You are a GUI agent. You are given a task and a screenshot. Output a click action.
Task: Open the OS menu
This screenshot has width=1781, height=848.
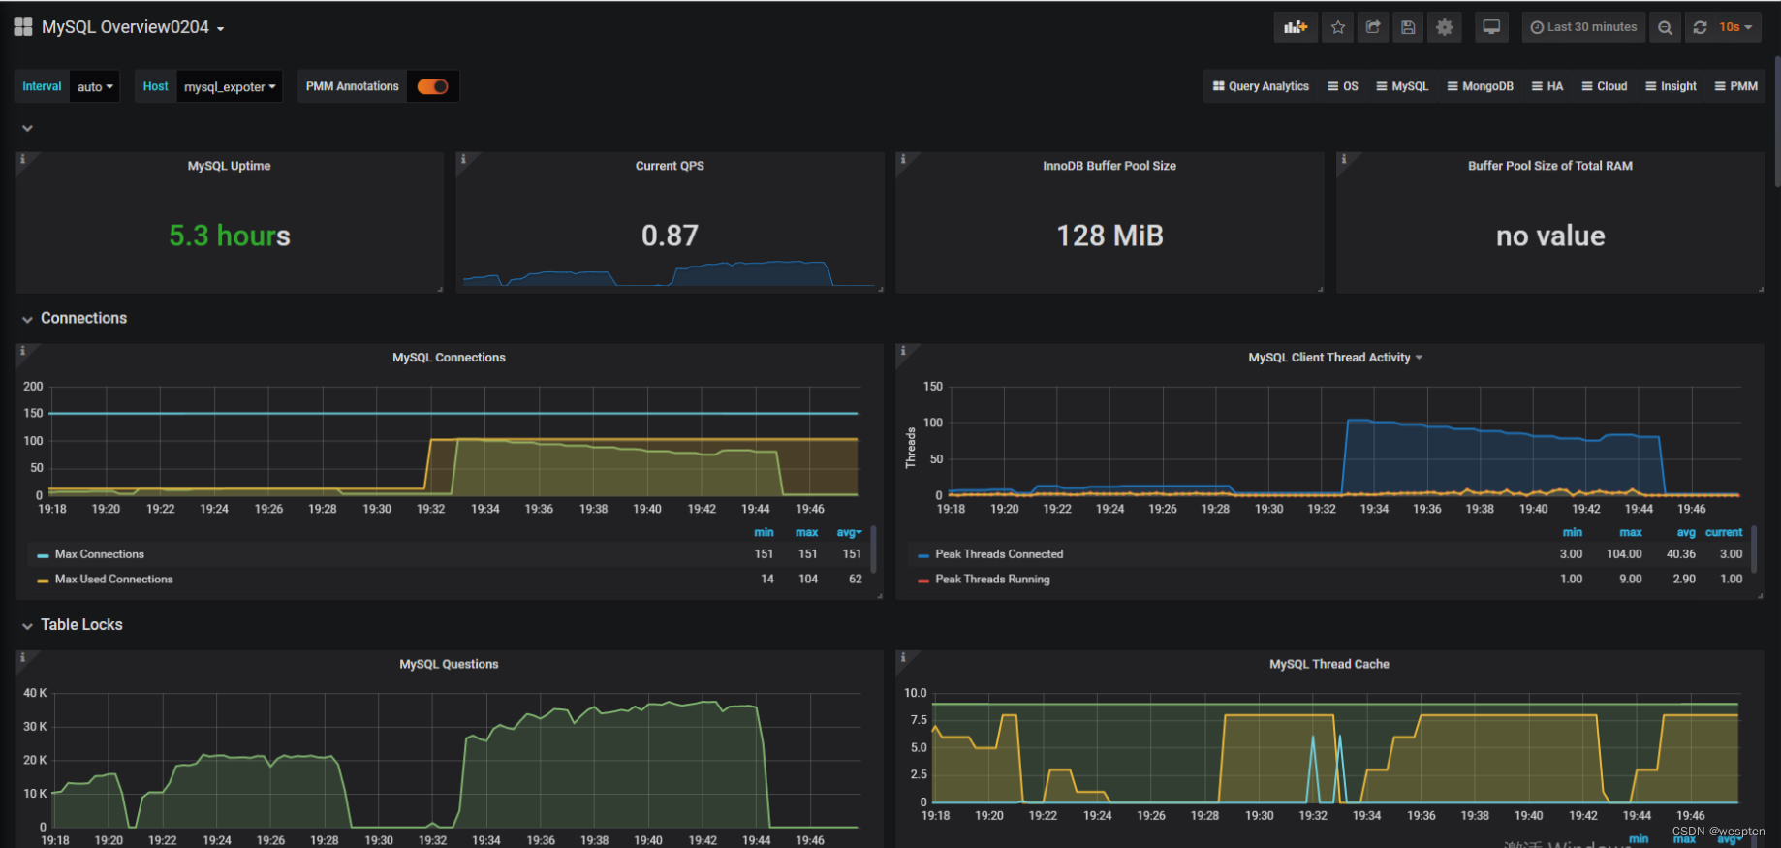1342,86
